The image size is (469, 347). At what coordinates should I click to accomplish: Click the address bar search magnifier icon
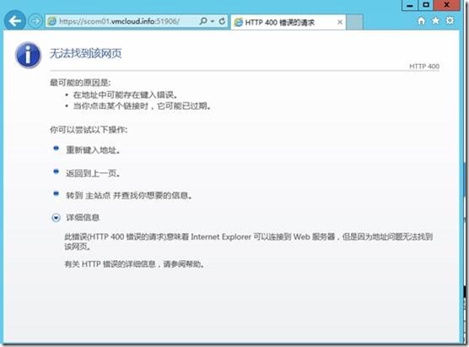coord(203,21)
